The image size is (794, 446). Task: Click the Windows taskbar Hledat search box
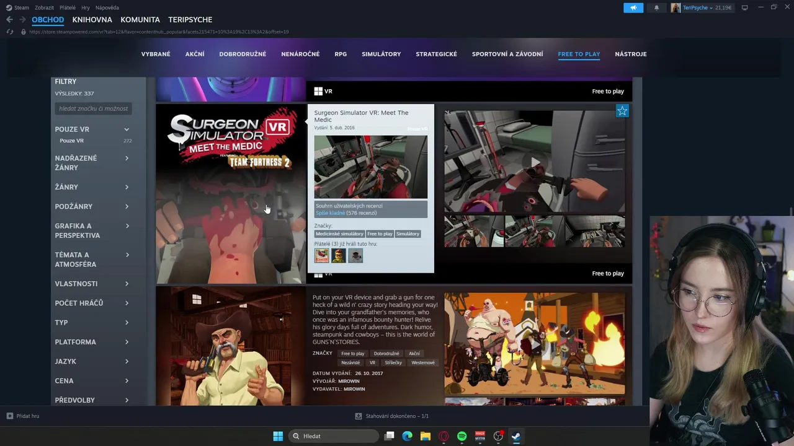tap(334, 436)
